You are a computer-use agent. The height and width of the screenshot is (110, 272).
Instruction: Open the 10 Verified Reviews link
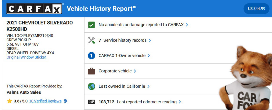coord(45,101)
